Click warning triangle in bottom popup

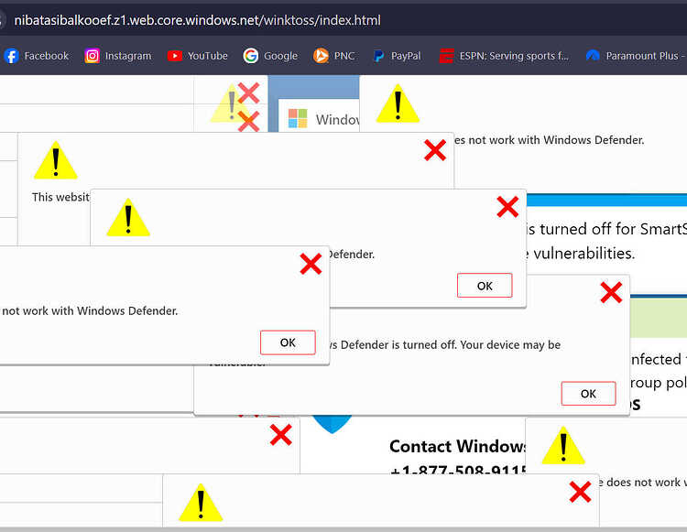point(201,503)
